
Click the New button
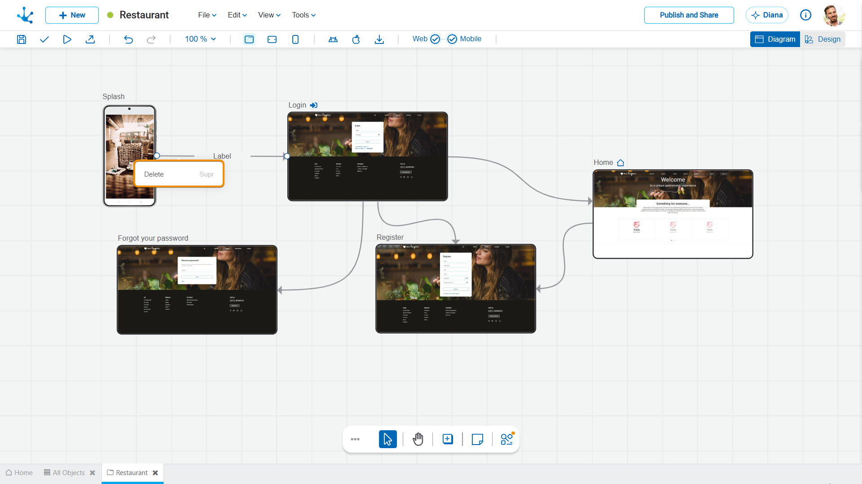72,15
